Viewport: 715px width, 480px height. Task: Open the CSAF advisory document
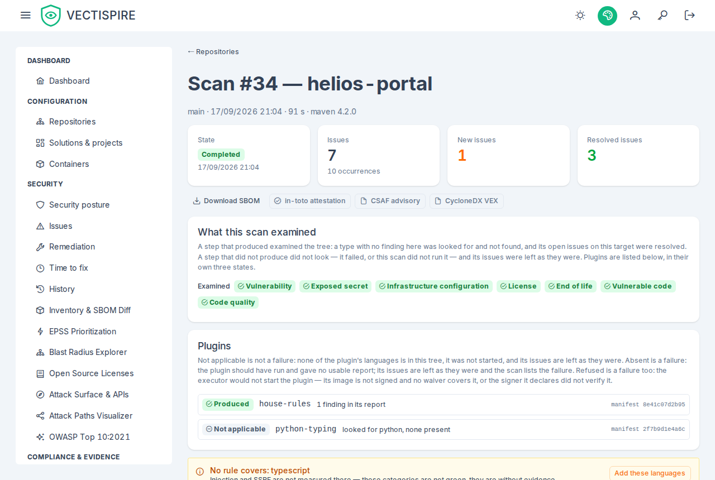coord(390,201)
